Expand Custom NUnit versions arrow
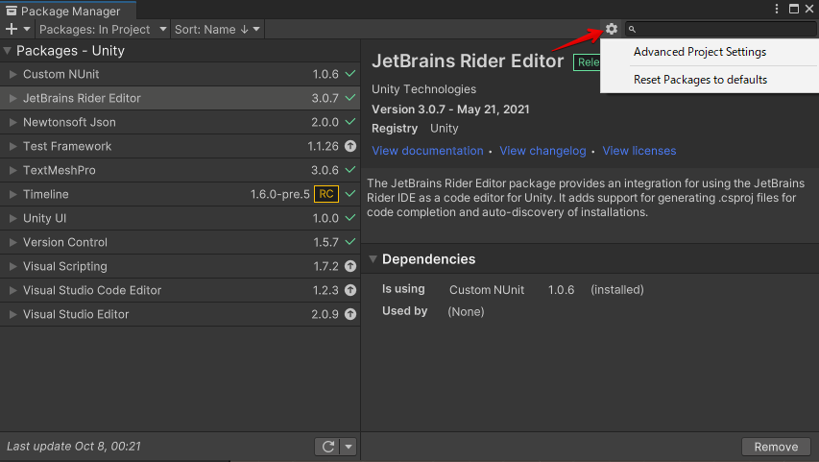Screen dimensions: 819x462 [x=13, y=74]
